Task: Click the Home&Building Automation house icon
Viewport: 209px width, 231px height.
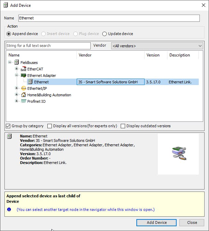Action: [24, 95]
